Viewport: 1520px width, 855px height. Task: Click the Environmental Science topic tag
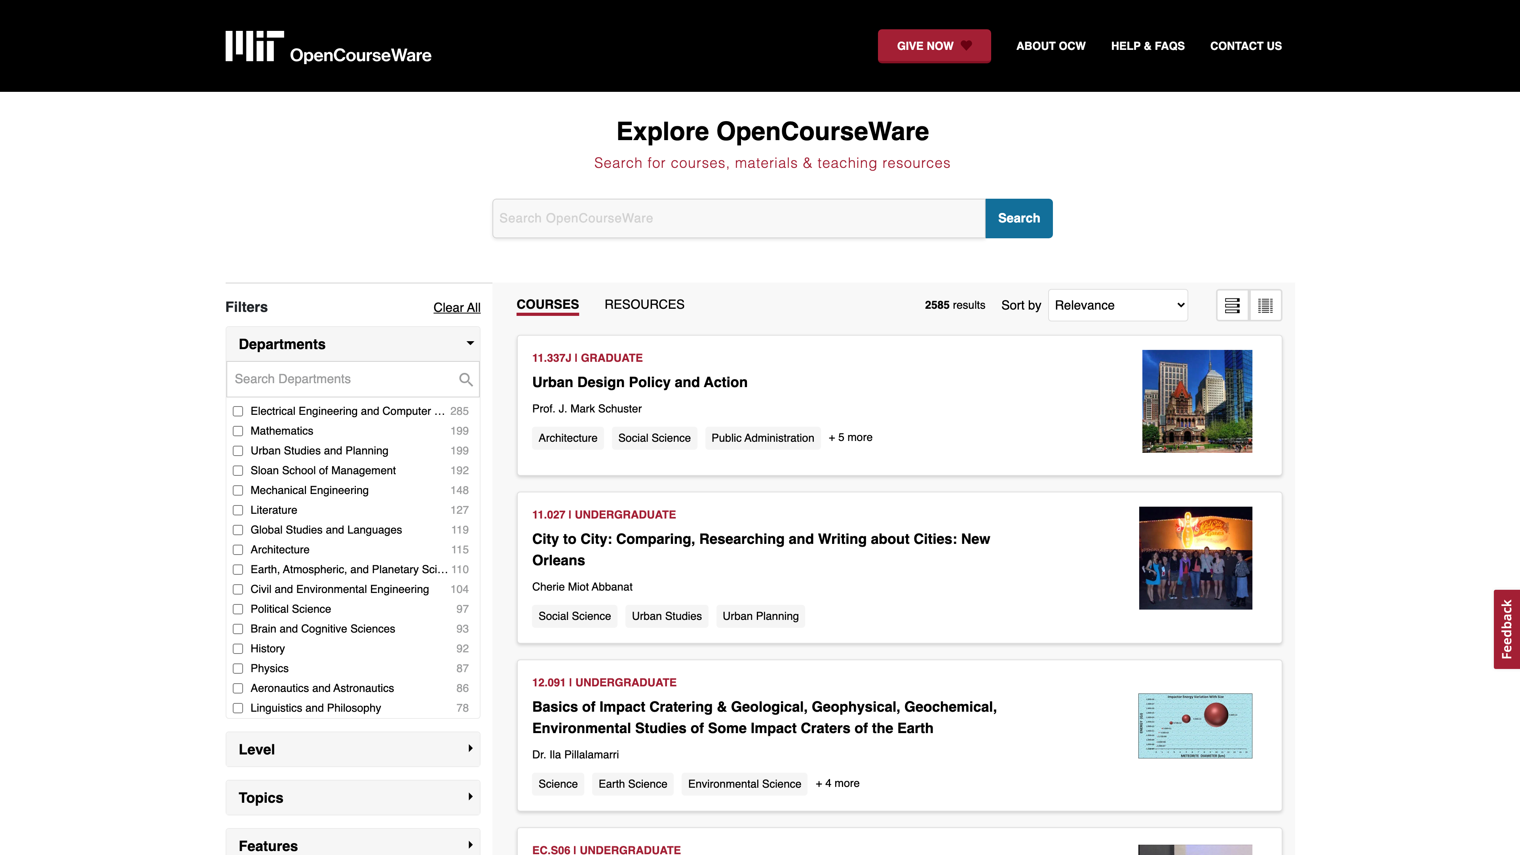click(x=745, y=784)
